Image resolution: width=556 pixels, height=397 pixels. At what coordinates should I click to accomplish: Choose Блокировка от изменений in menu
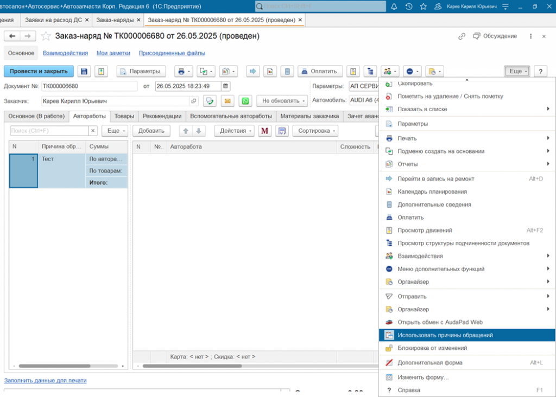click(432, 348)
